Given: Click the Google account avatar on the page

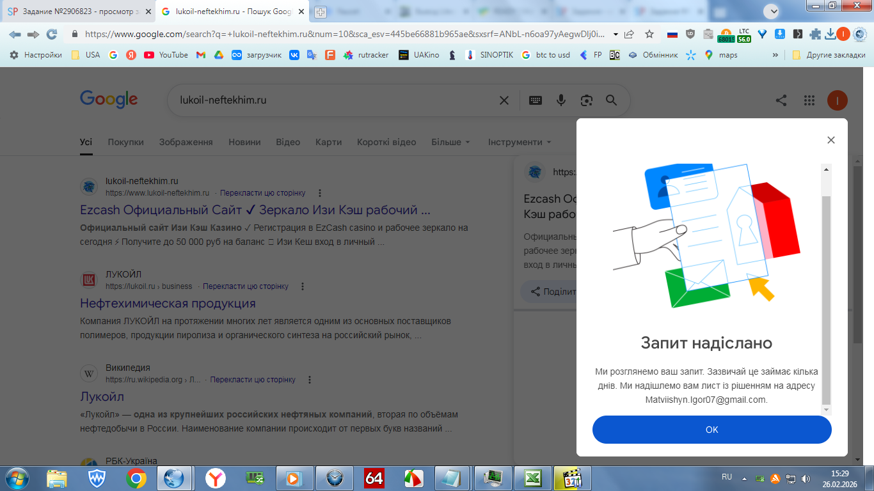Looking at the screenshot, I should pos(838,100).
